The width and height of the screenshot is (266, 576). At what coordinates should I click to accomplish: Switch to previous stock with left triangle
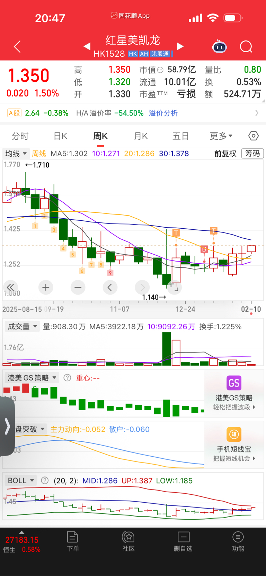coord(87,46)
